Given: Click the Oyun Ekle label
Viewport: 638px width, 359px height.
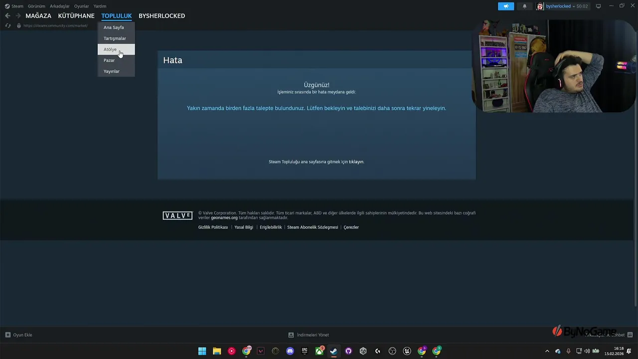Looking at the screenshot, I should click(x=22, y=335).
